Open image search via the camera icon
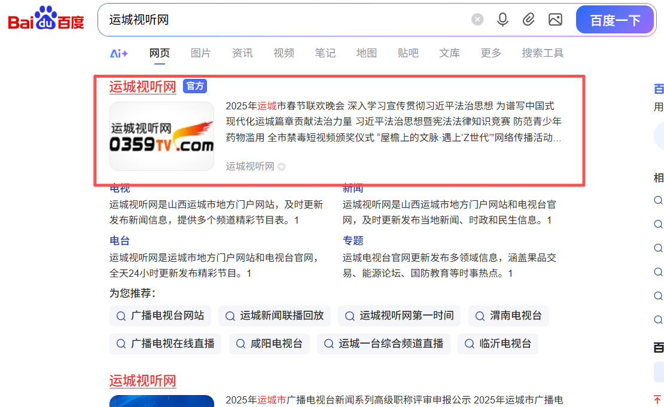 (x=555, y=20)
